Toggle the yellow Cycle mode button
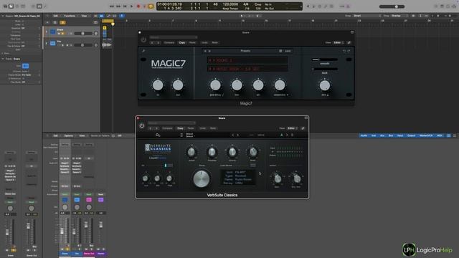Screen dimensions: 459x258 151,6
